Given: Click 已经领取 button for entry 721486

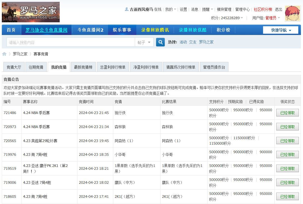Looking at the screenshot, I should 287,113.
